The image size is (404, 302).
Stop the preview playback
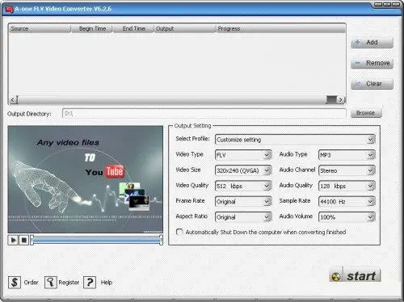pyautogui.click(x=23, y=240)
